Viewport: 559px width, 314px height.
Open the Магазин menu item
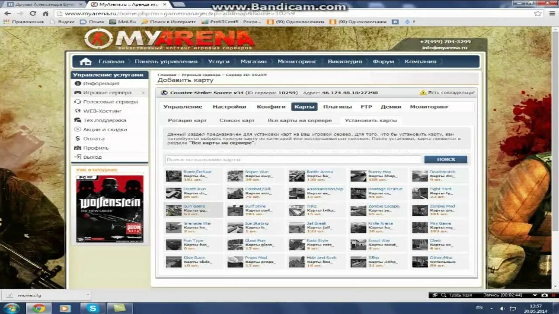point(253,61)
